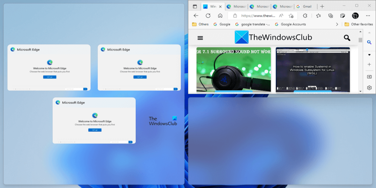Open the site hamburger menu
Image resolution: width=376 pixels, height=188 pixels.
pyautogui.click(x=200, y=38)
